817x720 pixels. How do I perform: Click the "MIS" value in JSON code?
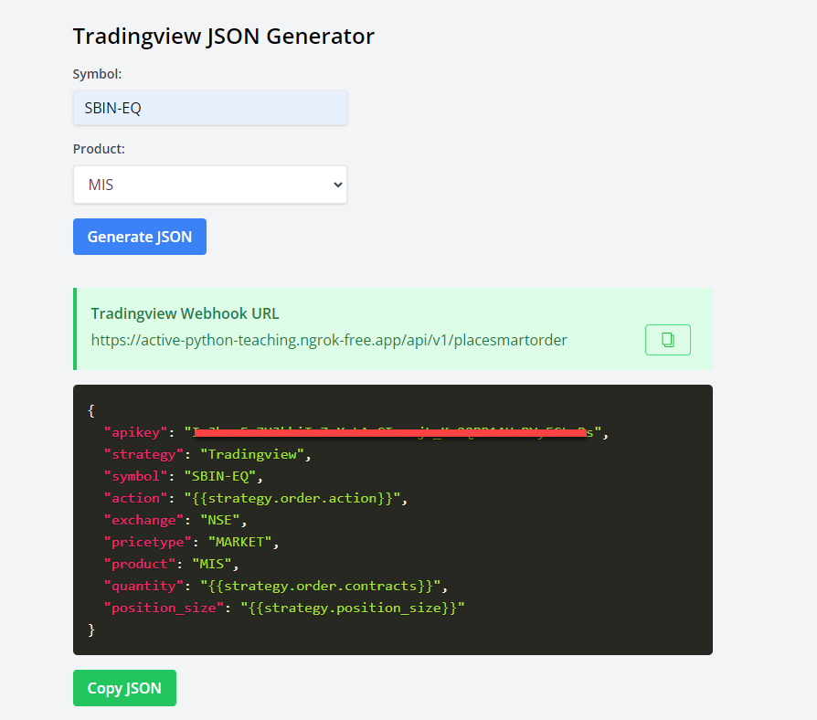click(x=212, y=564)
